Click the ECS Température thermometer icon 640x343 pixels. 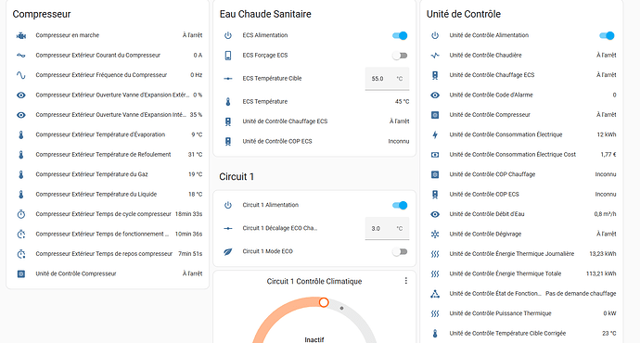[228, 102]
